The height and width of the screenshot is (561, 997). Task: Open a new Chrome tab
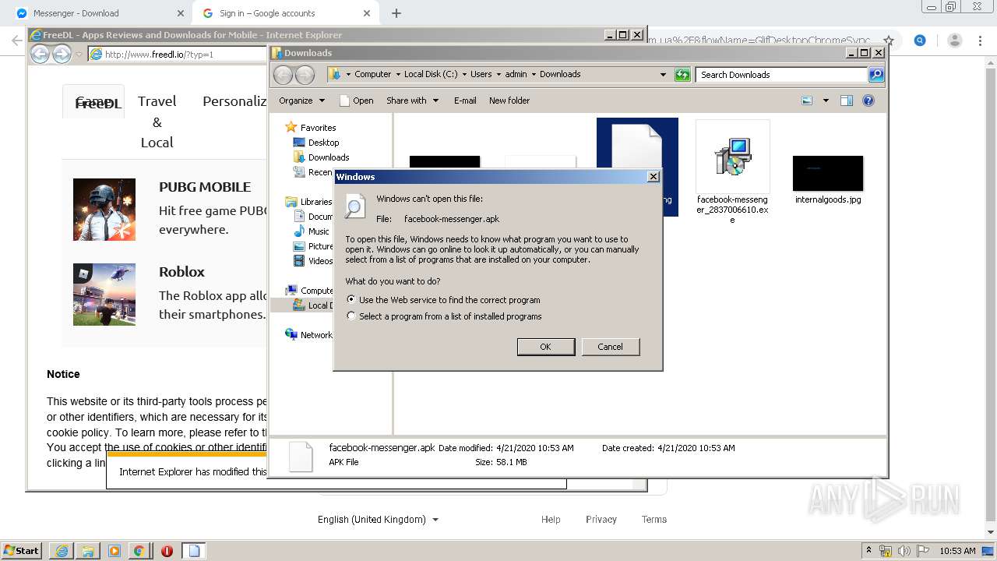click(x=396, y=13)
